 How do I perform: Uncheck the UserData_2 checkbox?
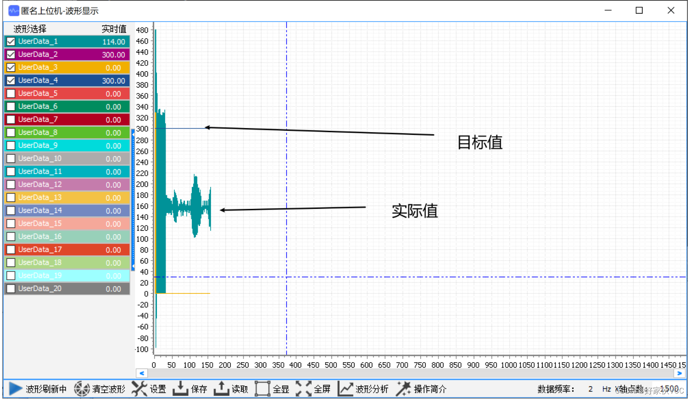coord(11,54)
